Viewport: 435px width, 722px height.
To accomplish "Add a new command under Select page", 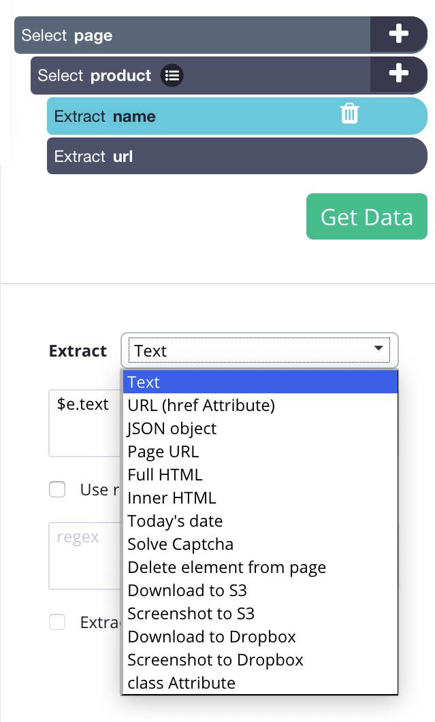I will pos(399,34).
